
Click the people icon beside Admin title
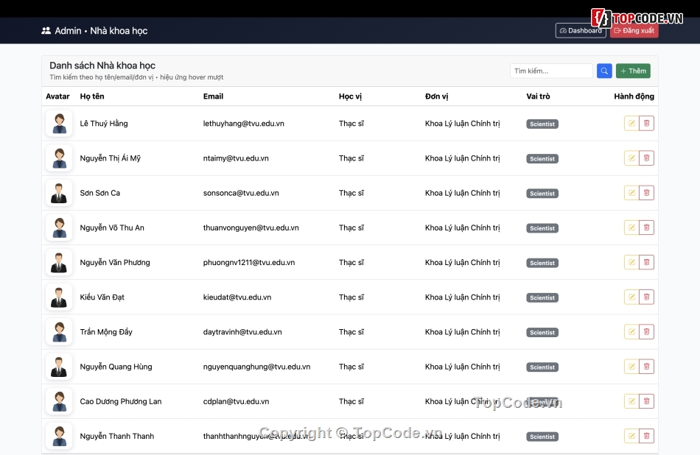click(x=46, y=31)
